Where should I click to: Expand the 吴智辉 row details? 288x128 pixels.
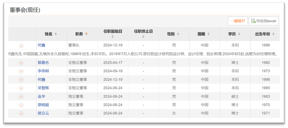click(21, 88)
